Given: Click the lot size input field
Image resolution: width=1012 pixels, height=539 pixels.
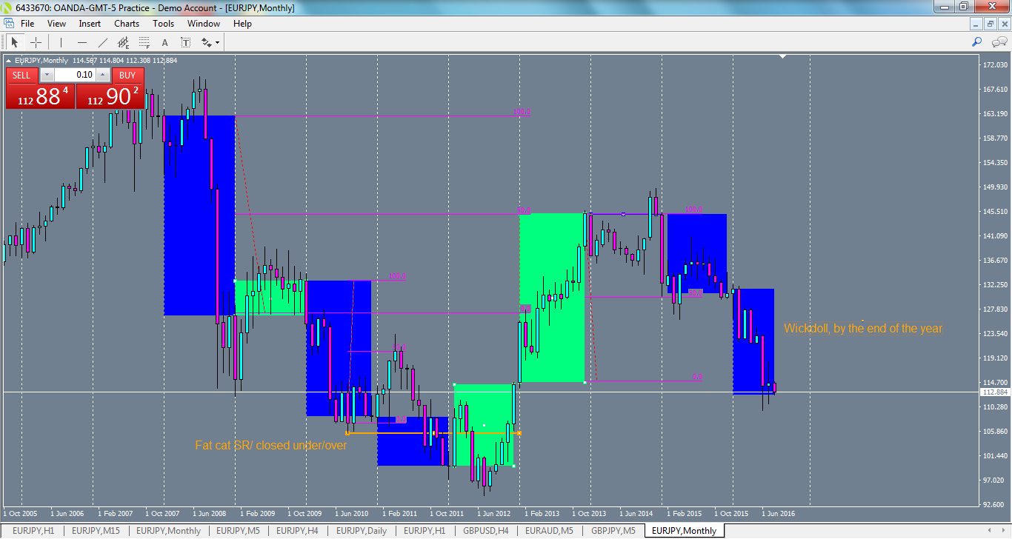Looking at the screenshot, I should [x=74, y=75].
